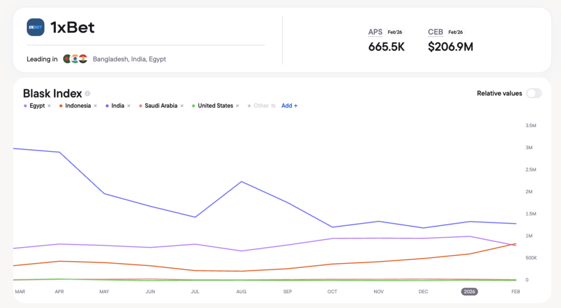
Task: Remove United States series from chart
Action: point(237,106)
